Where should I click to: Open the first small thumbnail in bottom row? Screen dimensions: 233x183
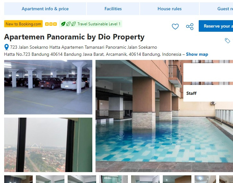[x=18, y=179]
